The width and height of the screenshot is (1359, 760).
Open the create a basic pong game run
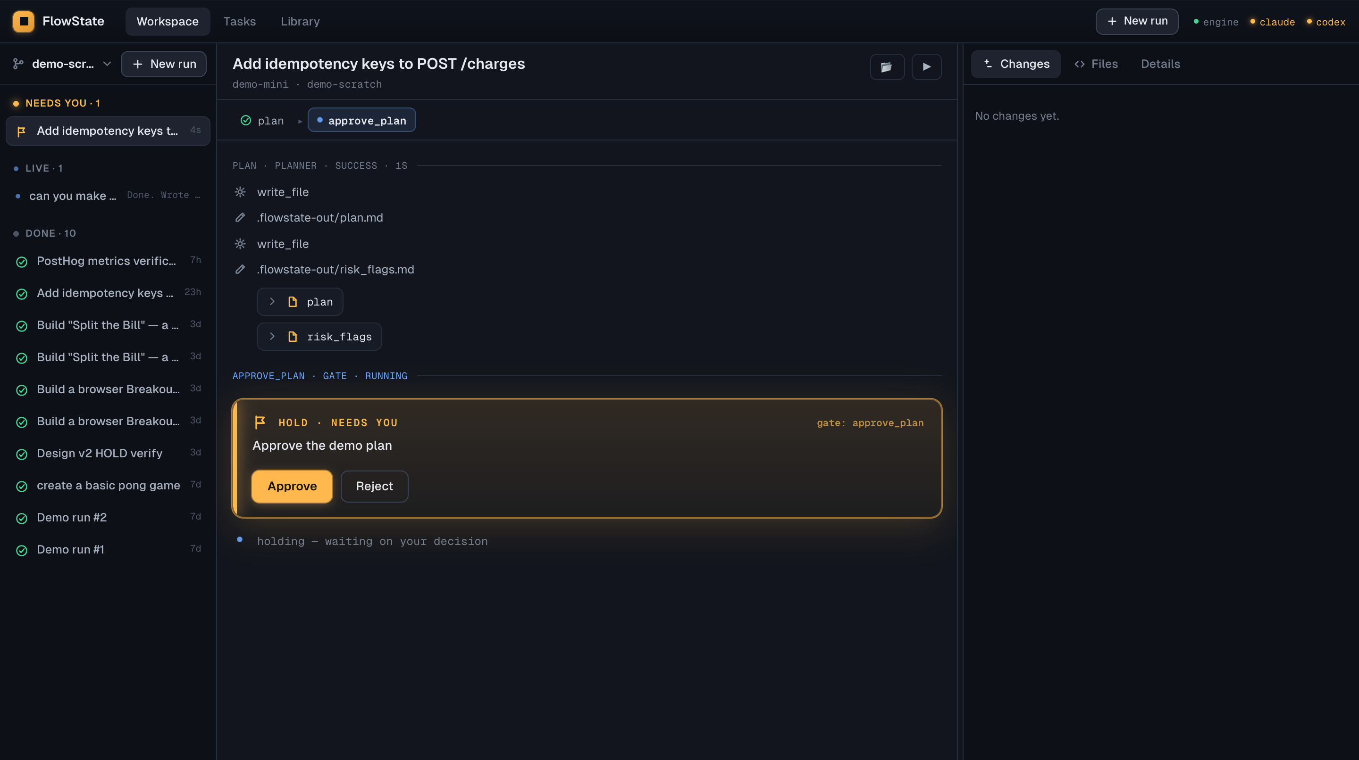tap(108, 486)
